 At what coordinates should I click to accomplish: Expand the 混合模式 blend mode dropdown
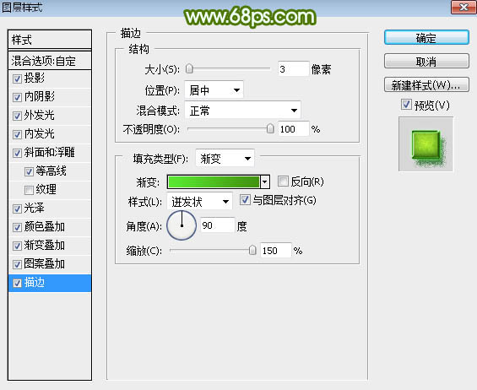pyautogui.click(x=242, y=110)
